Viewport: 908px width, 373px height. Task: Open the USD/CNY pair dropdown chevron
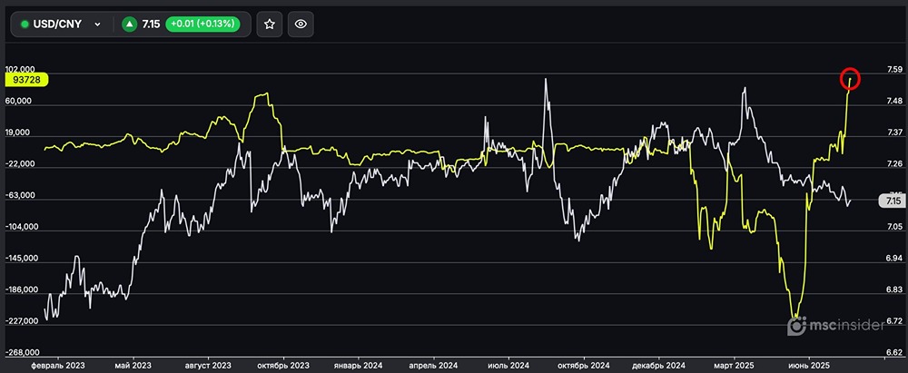click(97, 25)
